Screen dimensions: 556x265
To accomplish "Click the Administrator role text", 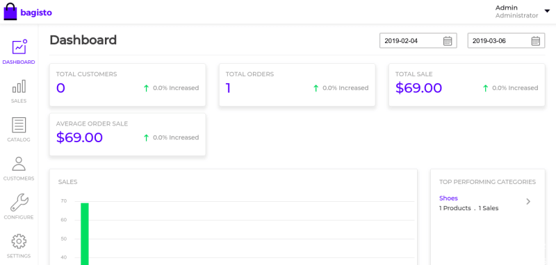I will (x=516, y=16).
